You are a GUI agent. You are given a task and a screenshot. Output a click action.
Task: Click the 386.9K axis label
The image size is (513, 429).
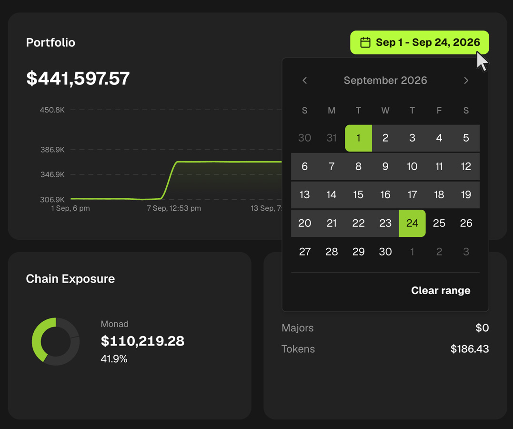tap(53, 150)
